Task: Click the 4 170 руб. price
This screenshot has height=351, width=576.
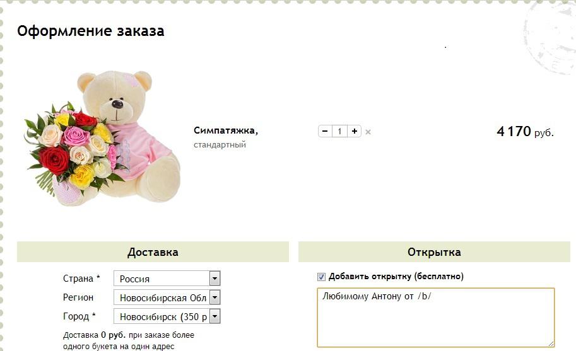Action: tap(525, 131)
